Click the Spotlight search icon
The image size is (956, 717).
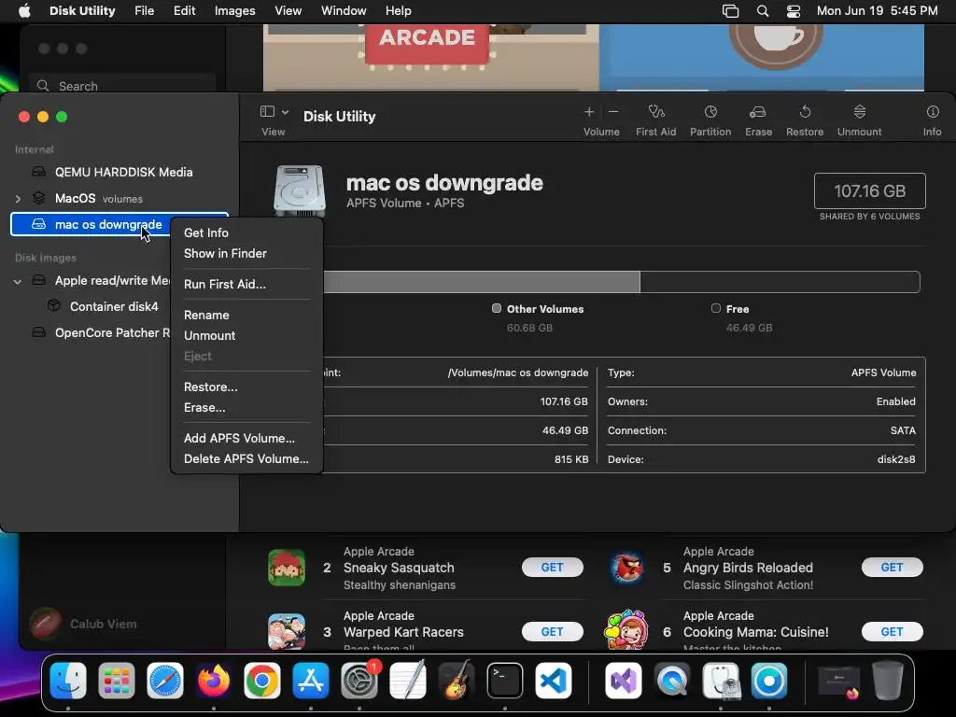(762, 11)
